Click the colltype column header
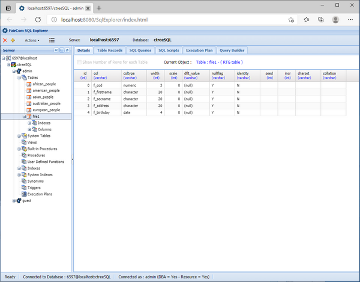 pos(130,75)
